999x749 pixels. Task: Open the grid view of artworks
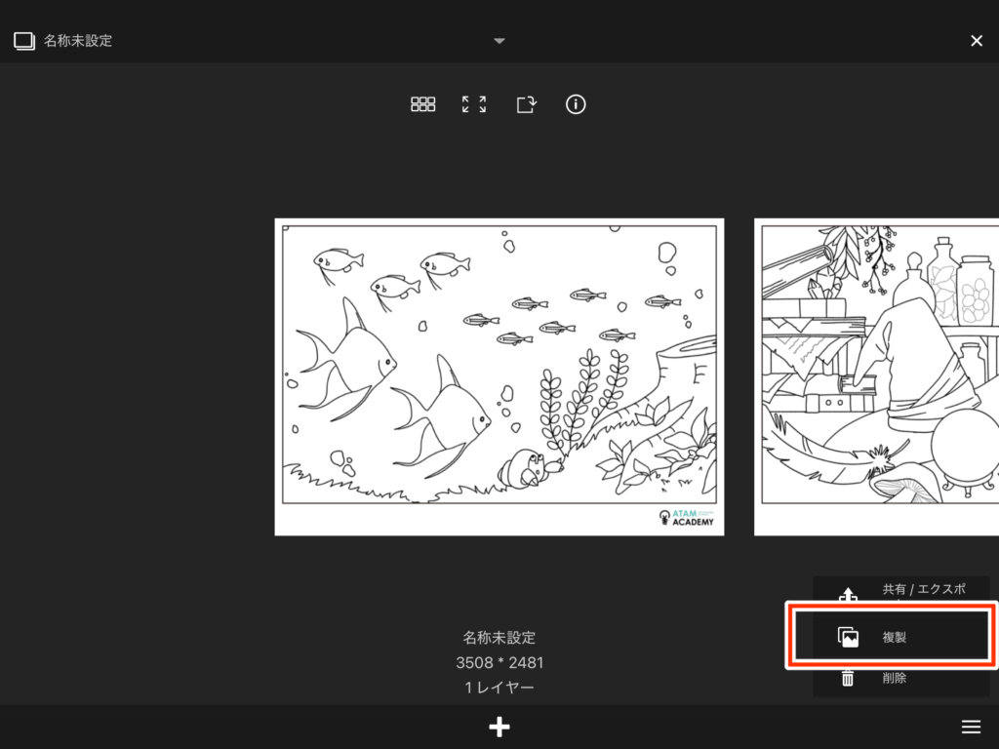tap(422, 104)
